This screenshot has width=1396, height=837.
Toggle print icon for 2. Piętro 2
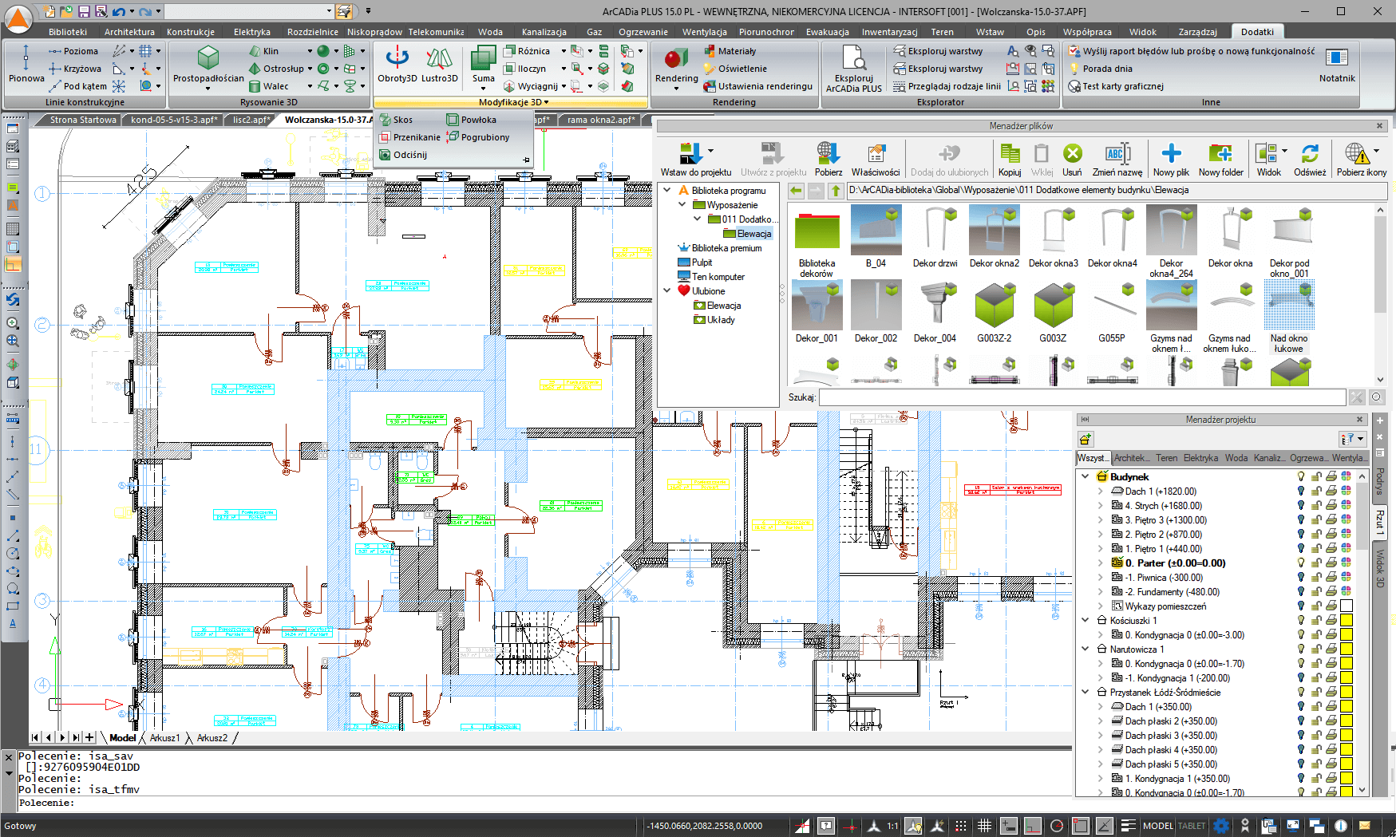coord(1331,535)
